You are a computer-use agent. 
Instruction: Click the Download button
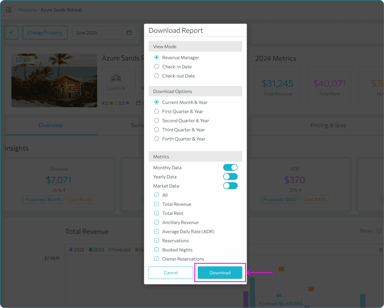click(220, 272)
